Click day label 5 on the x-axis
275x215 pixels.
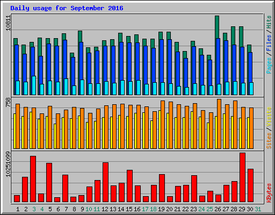(x=50, y=209)
